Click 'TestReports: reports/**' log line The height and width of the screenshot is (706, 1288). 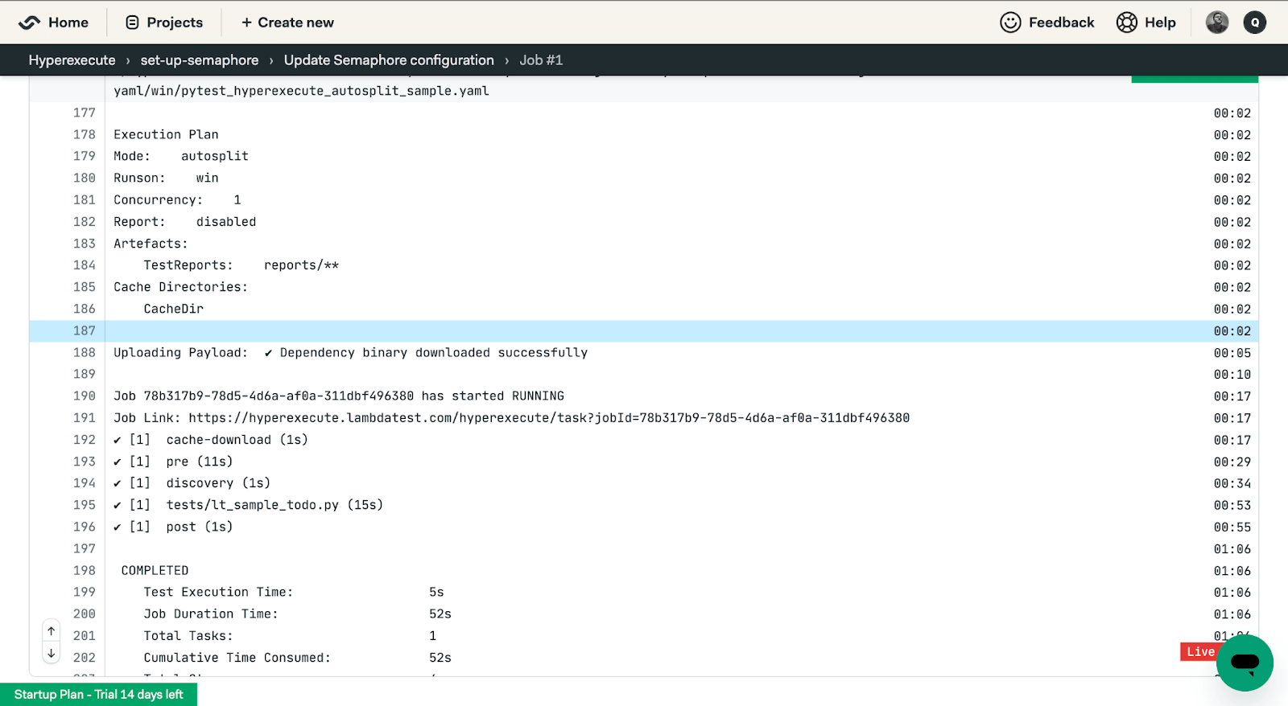(242, 265)
